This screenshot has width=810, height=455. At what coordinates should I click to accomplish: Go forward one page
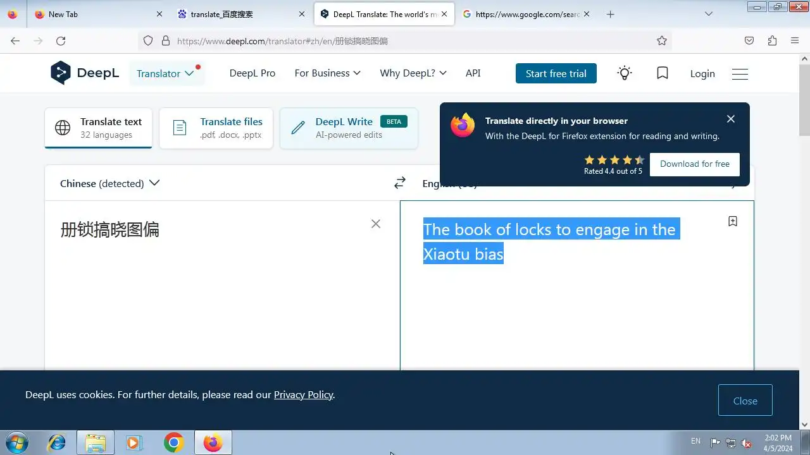click(x=38, y=40)
